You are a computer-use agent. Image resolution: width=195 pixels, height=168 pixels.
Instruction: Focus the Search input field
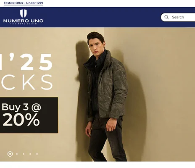coord(178,17)
